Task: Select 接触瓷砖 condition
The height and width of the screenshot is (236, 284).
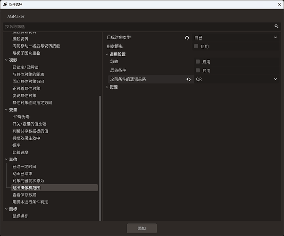Action: (20, 39)
